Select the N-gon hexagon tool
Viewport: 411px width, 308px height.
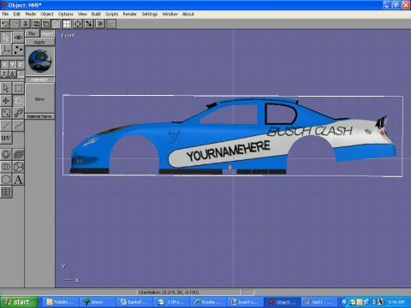[x=6, y=180]
